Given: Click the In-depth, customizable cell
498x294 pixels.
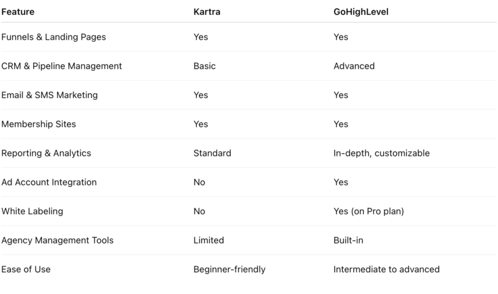Looking at the screenshot, I should [381, 153].
